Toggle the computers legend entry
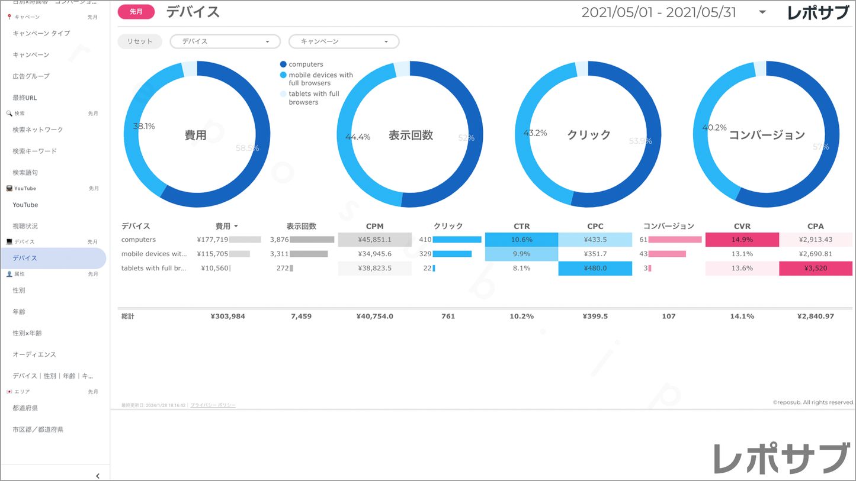856x481 pixels. (305, 64)
